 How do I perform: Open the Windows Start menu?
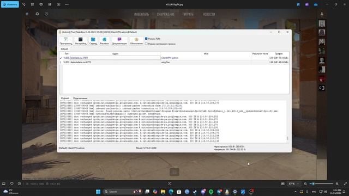[x=98, y=192]
